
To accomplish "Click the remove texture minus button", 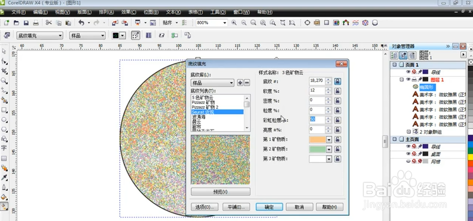I will coord(247,83).
